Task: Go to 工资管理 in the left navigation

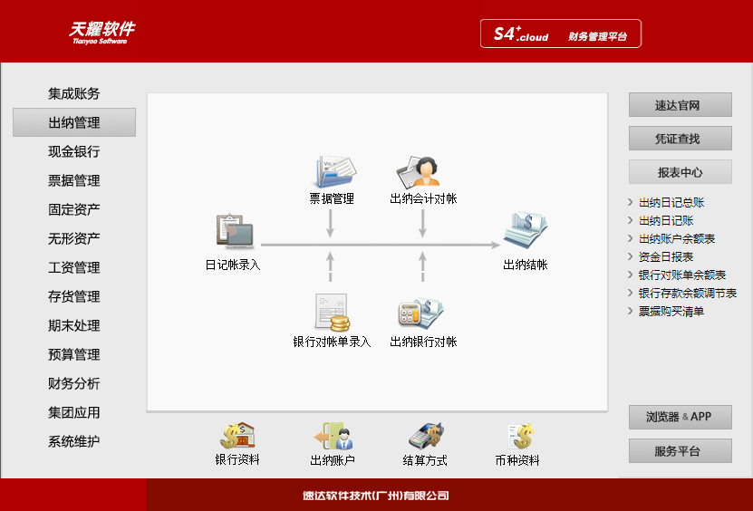Action: tap(74, 267)
